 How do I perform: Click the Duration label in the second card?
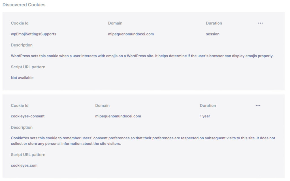[208, 106]
